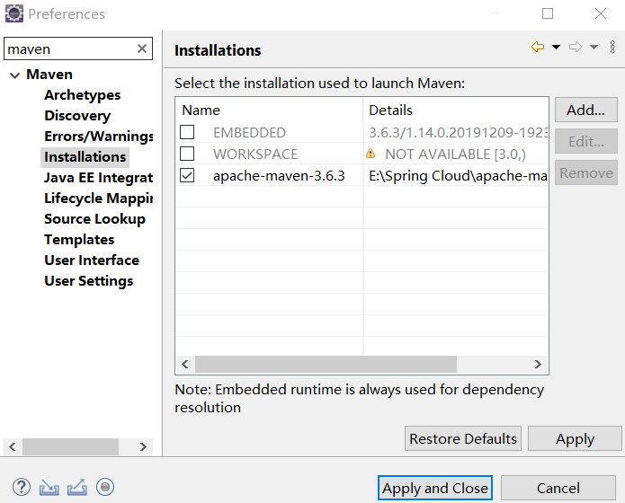The width and height of the screenshot is (625, 503).
Task: Click the installations table horizontal scrollbar thumb
Action: (x=326, y=364)
